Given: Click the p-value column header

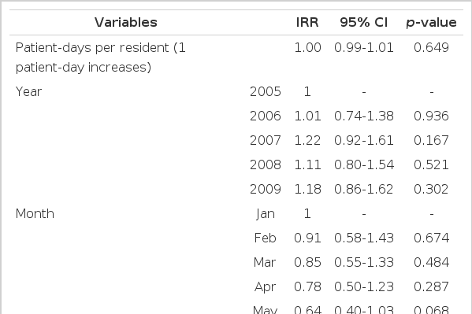Looking at the screenshot, I should [431, 23].
